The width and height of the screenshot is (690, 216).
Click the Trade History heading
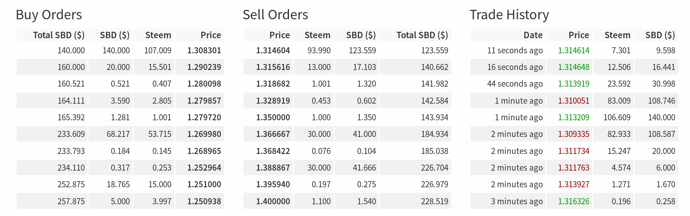pos(509,15)
